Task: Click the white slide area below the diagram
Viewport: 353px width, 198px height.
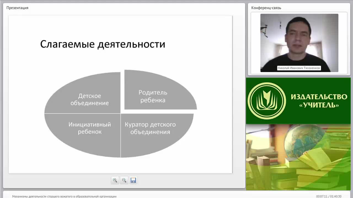Action: click(x=120, y=166)
